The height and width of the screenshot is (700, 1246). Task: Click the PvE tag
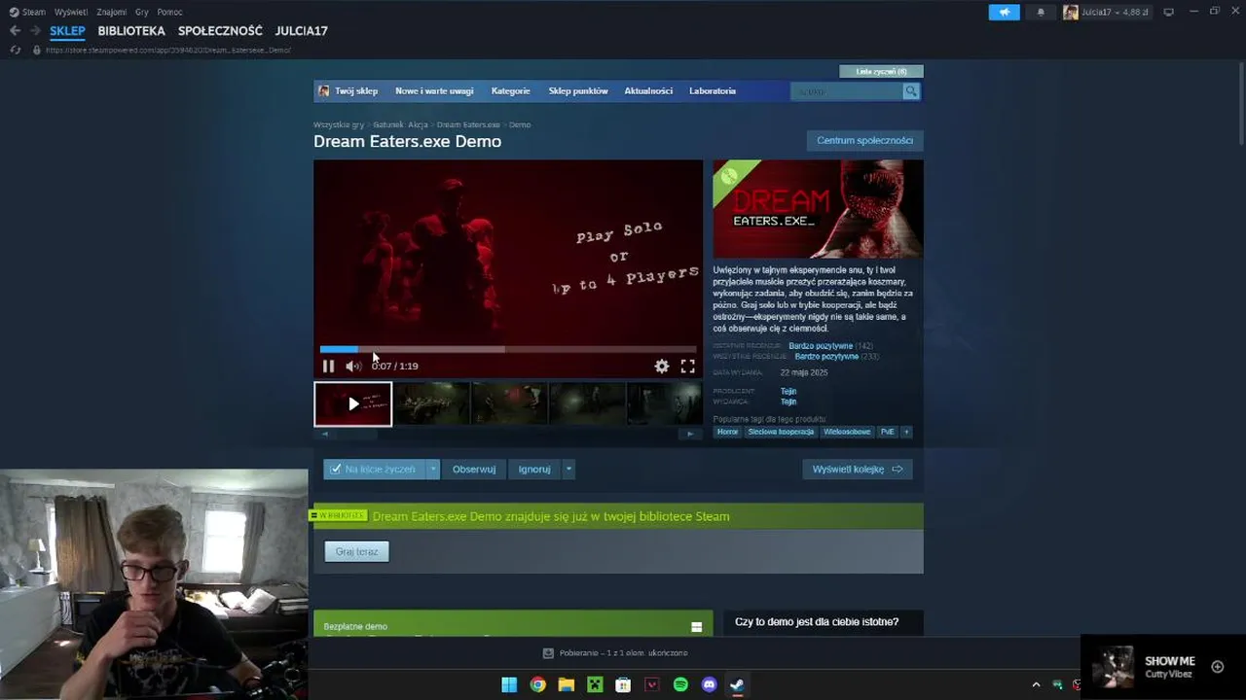(887, 432)
